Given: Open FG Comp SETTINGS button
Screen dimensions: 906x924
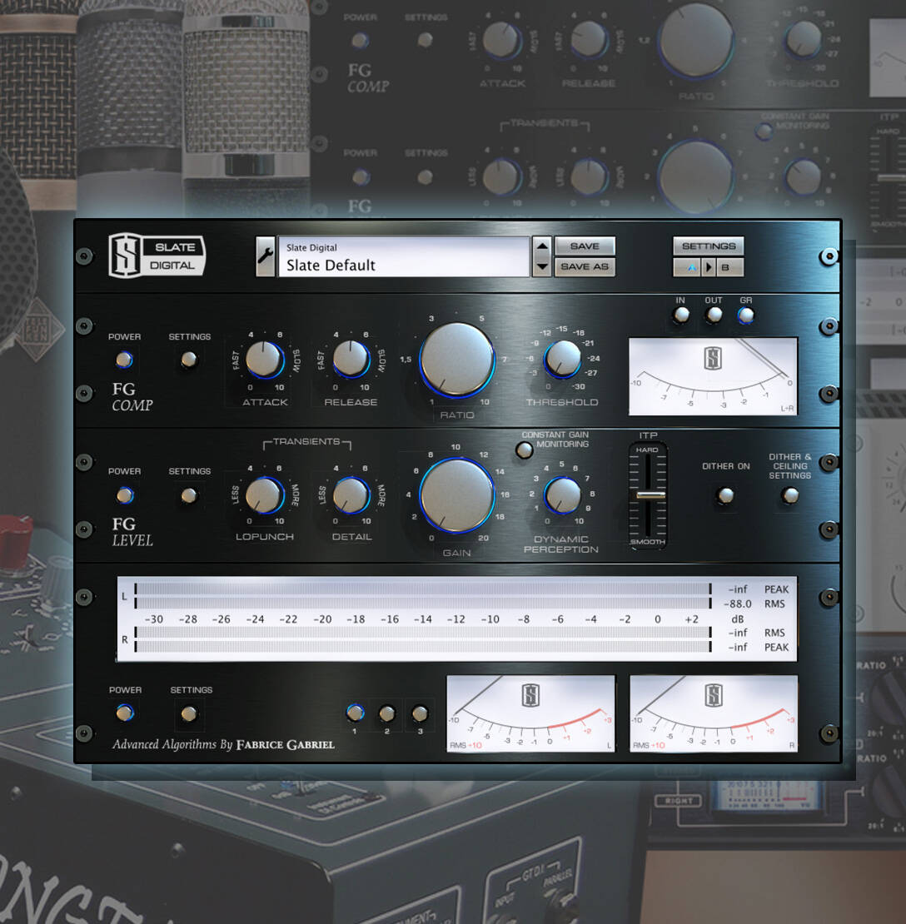Looking at the screenshot, I should (x=189, y=360).
